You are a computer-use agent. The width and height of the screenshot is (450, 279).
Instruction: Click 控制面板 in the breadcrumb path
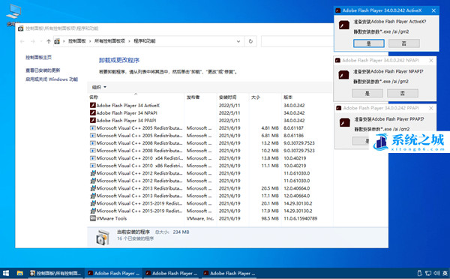pyautogui.click(x=77, y=41)
